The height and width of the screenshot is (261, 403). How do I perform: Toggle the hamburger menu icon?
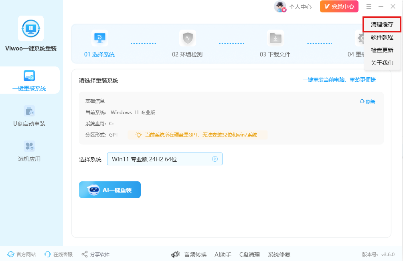(369, 6)
